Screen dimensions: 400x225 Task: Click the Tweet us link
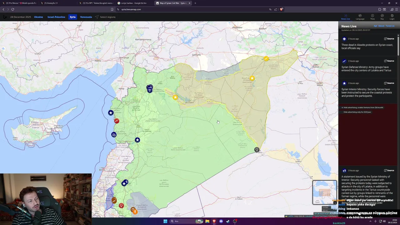(x=390, y=26)
